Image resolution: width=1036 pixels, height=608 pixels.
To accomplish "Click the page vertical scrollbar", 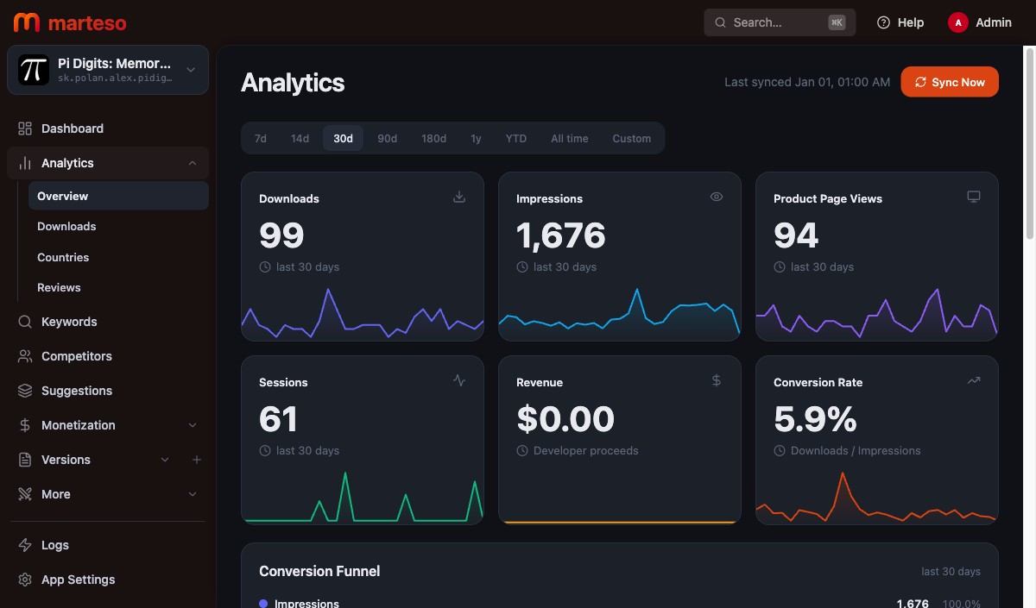I will 1029,142.
